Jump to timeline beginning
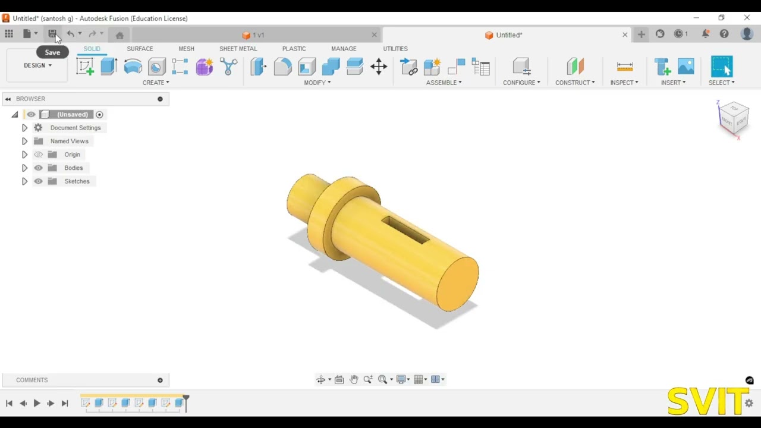Screen dimensions: 761x428 click(x=9, y=403)
